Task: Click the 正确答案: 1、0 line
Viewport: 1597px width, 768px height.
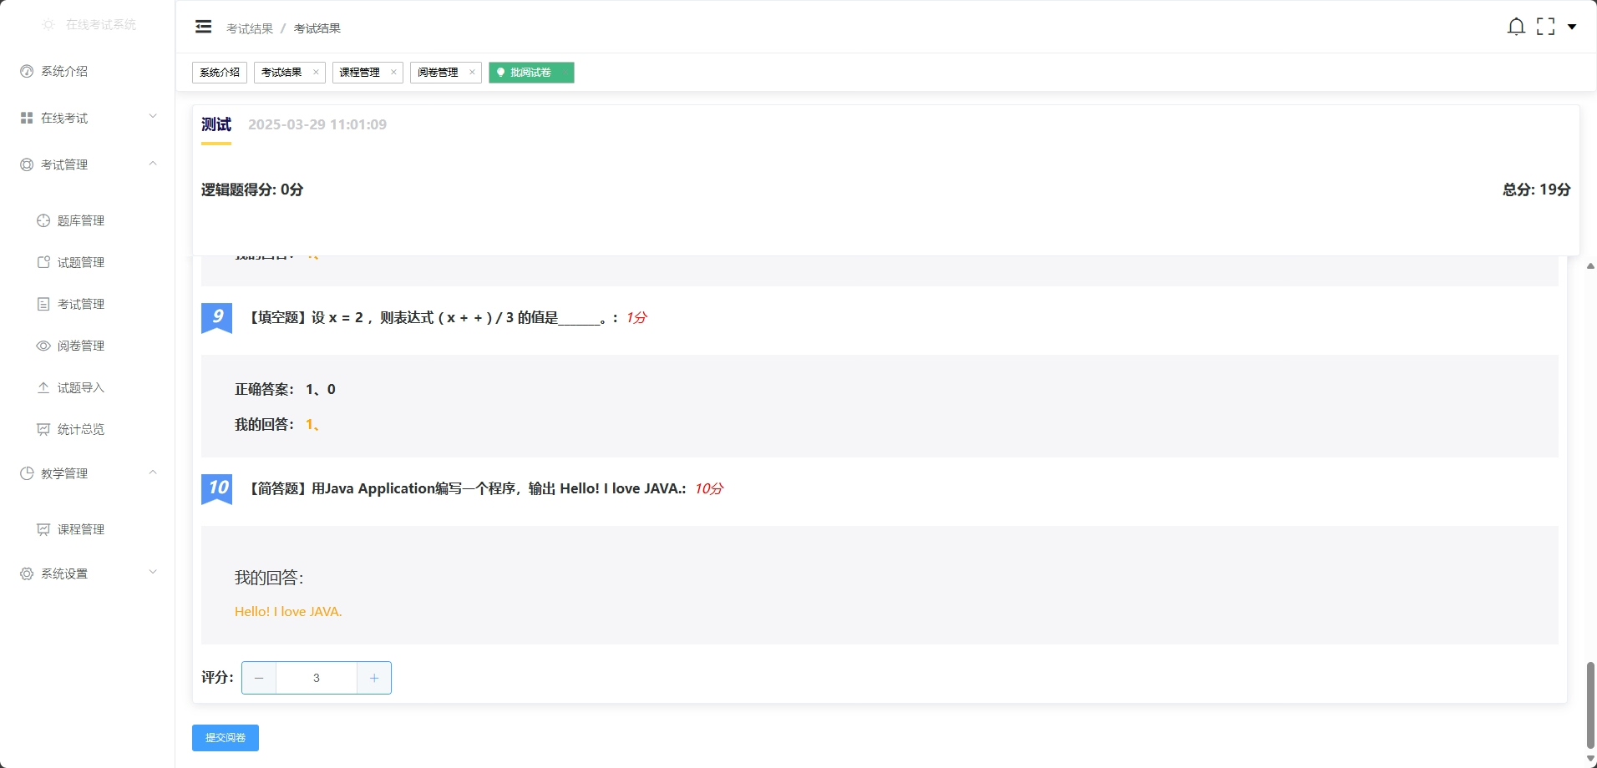Action: (x=285, y=390)
